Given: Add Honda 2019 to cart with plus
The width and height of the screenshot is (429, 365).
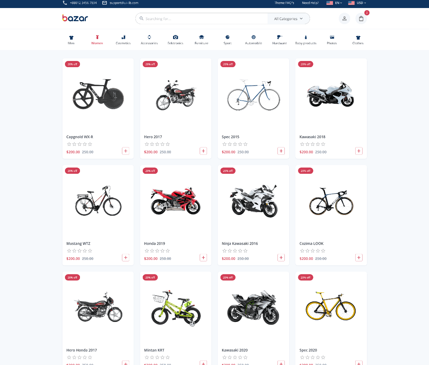Looking at the screenshot, I should [x=203, y=257].
